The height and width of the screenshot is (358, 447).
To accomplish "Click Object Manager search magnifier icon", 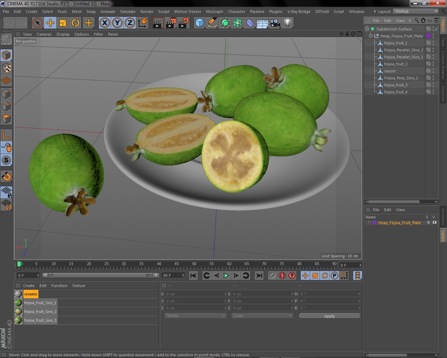I will pyautogui.click(x=416, y=20).
